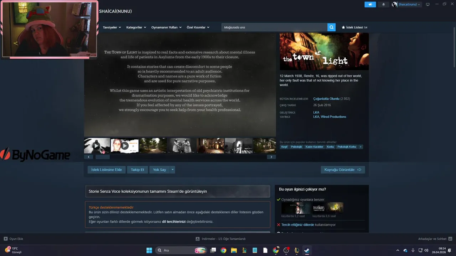This screenshot has width=456, height=256.
Task: Click the taskbar Ara search box
Action: point(181,250)
